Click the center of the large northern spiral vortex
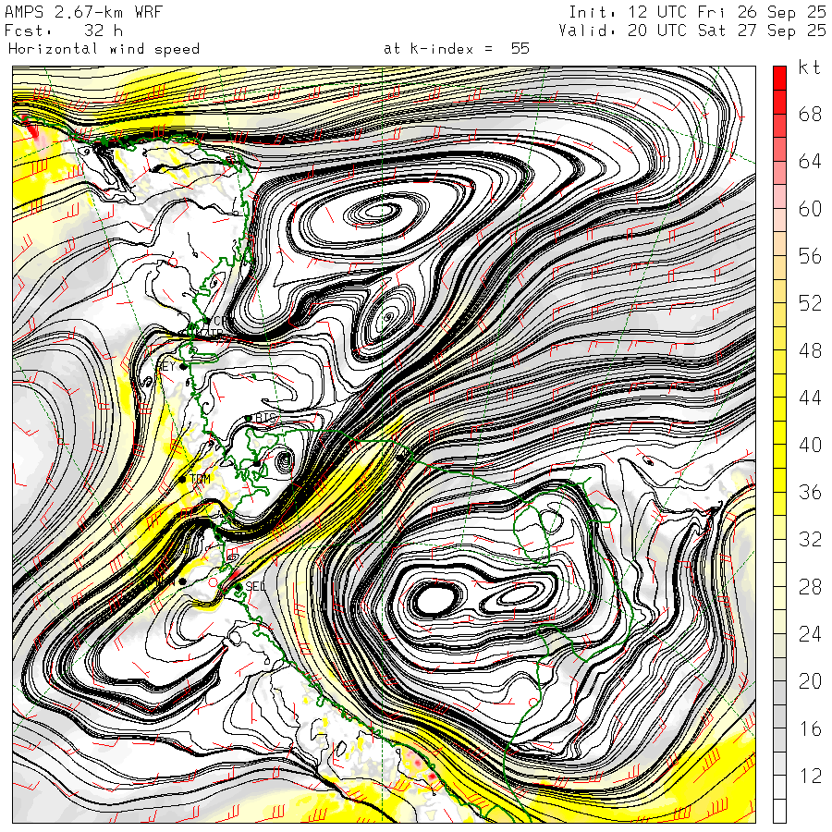The image size is (832, 832). click(379, 212)
